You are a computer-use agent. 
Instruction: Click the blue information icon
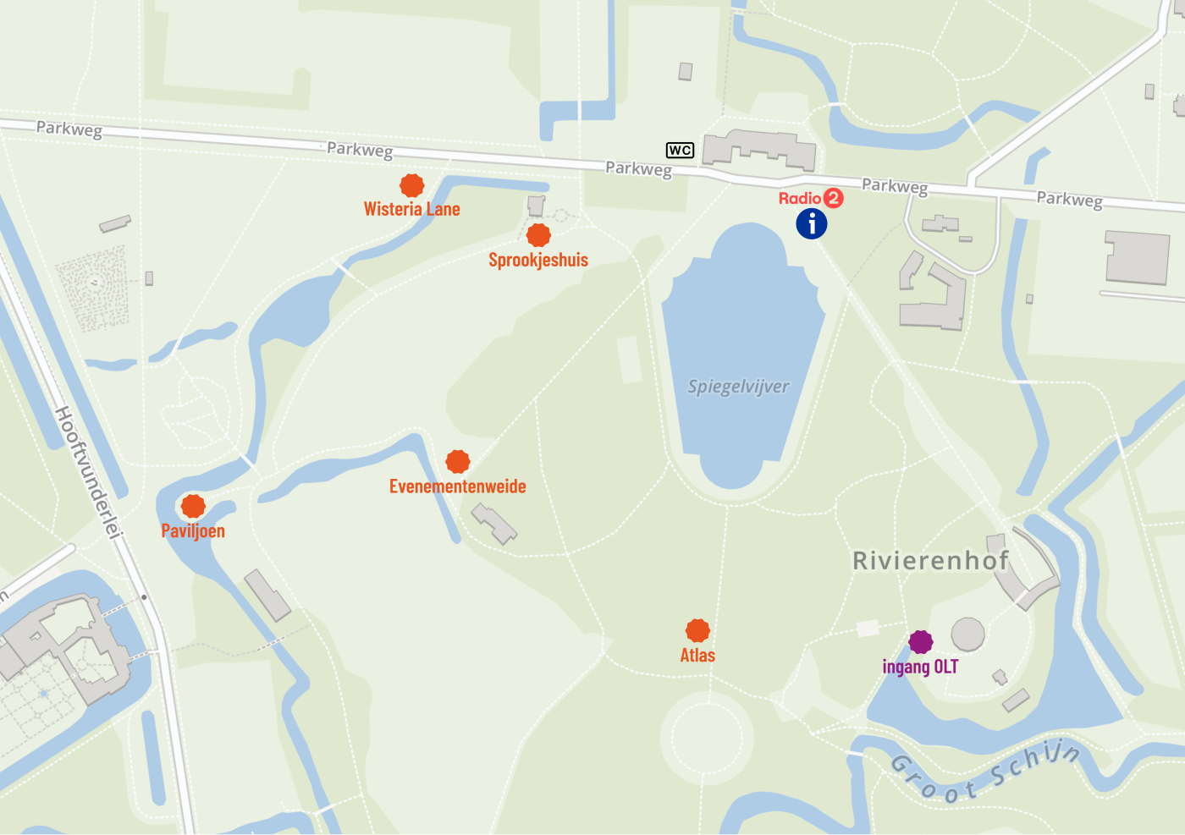tap(811, 223)
